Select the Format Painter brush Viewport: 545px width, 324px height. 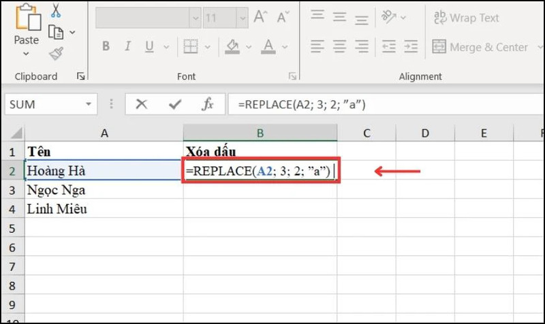56,54
